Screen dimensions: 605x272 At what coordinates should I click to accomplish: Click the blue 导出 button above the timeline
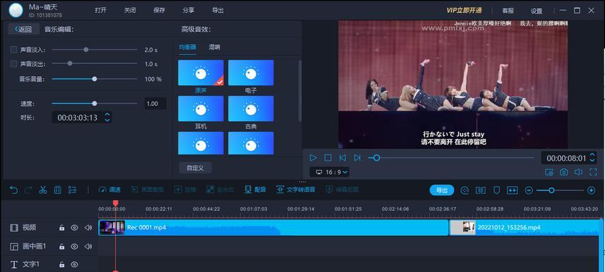441,190
